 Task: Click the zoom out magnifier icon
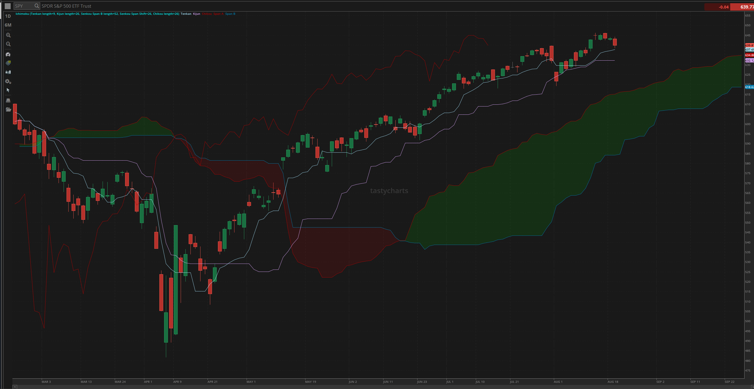click(8, 44)
